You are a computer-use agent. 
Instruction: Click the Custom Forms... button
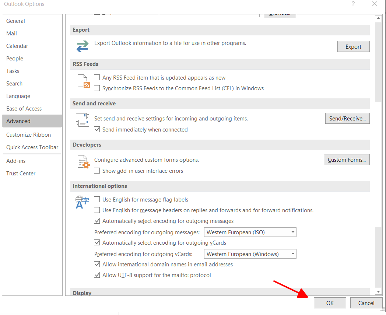(347, 160)
